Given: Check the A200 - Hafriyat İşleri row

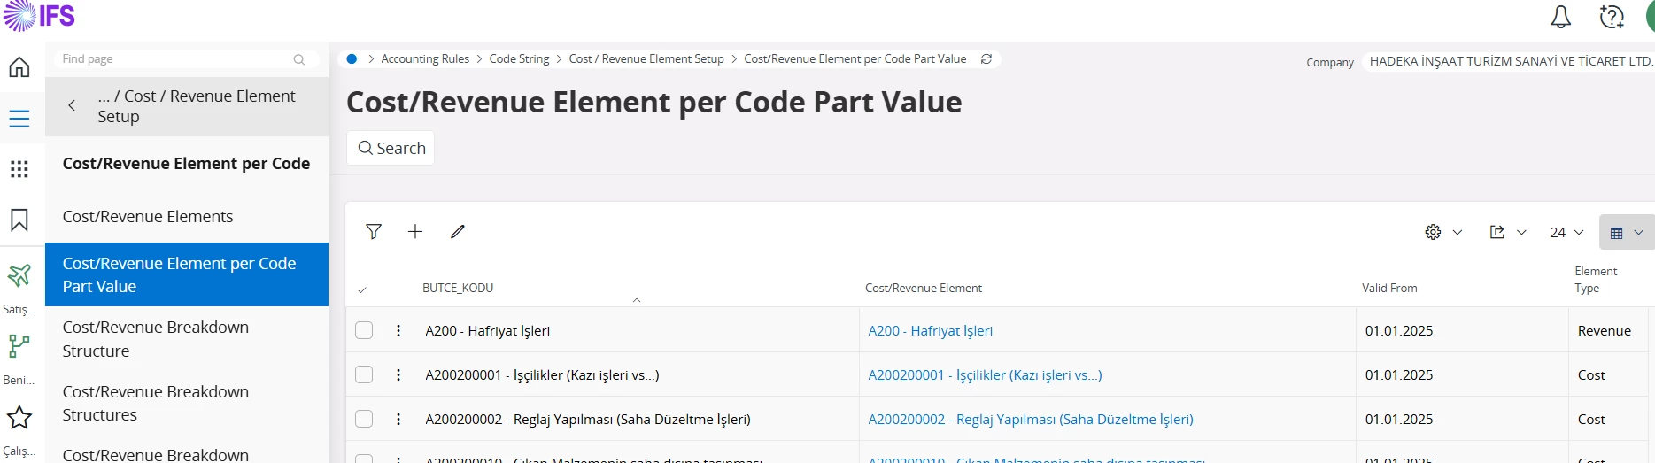Looking at the screenshot, I should click(x=364, y=330).
